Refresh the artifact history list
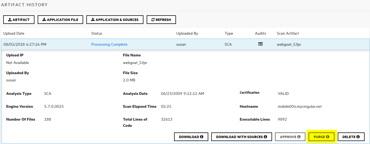This screenshot has height=144, width=370. [x=161, y=20]
